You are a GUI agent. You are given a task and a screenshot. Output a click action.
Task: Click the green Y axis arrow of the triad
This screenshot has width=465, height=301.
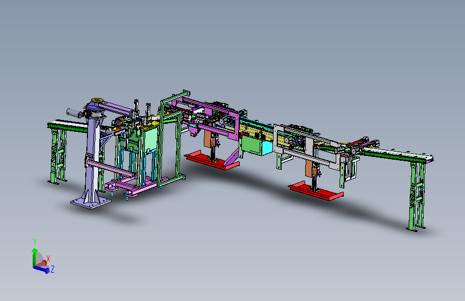pyautogui.click(x=34, y=256)
